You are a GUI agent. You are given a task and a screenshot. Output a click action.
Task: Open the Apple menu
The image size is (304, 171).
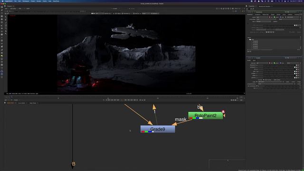click(2, 1)
